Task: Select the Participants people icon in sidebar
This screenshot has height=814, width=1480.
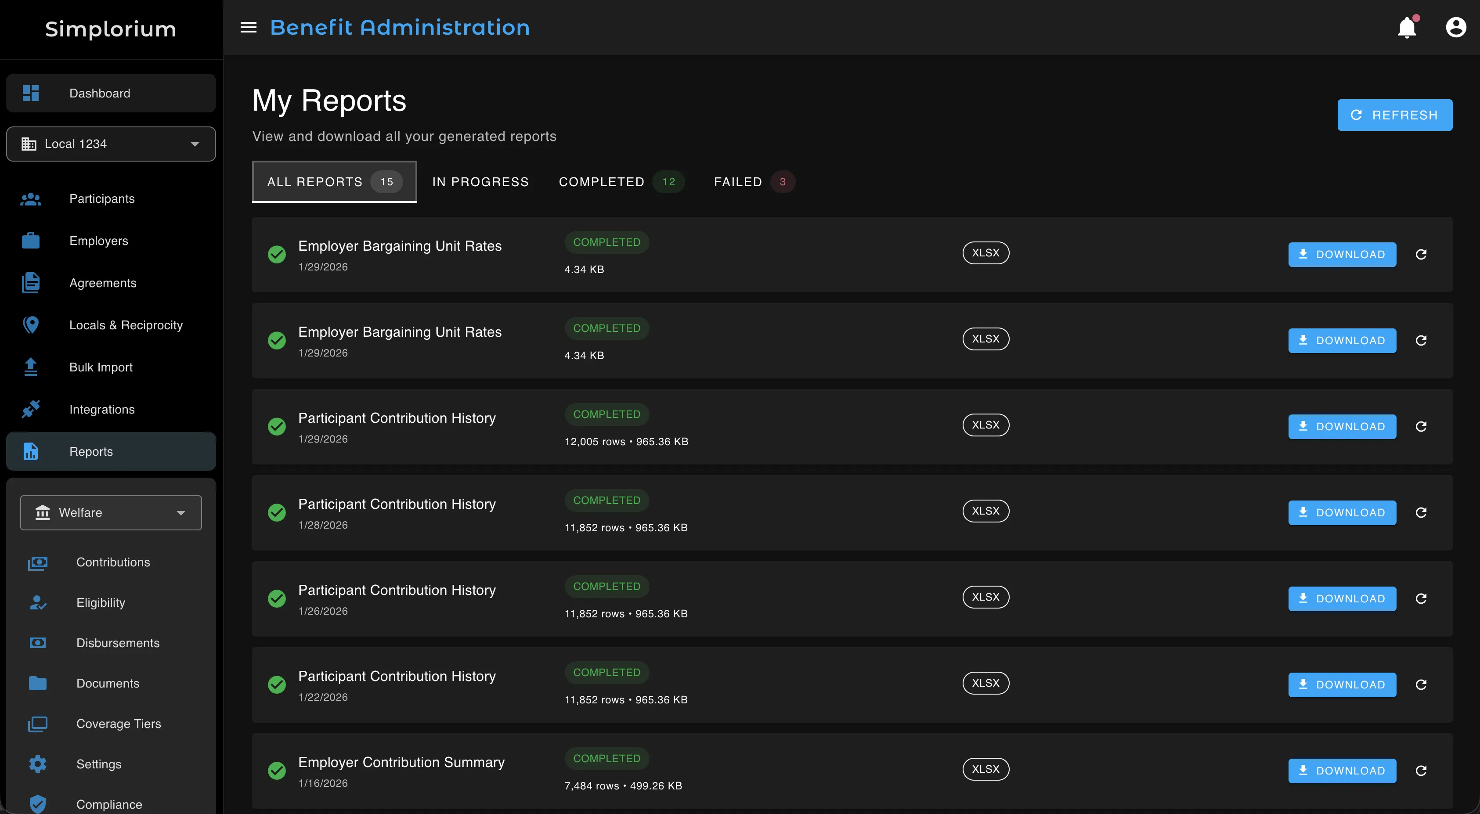Action: (x=30, y=199)
